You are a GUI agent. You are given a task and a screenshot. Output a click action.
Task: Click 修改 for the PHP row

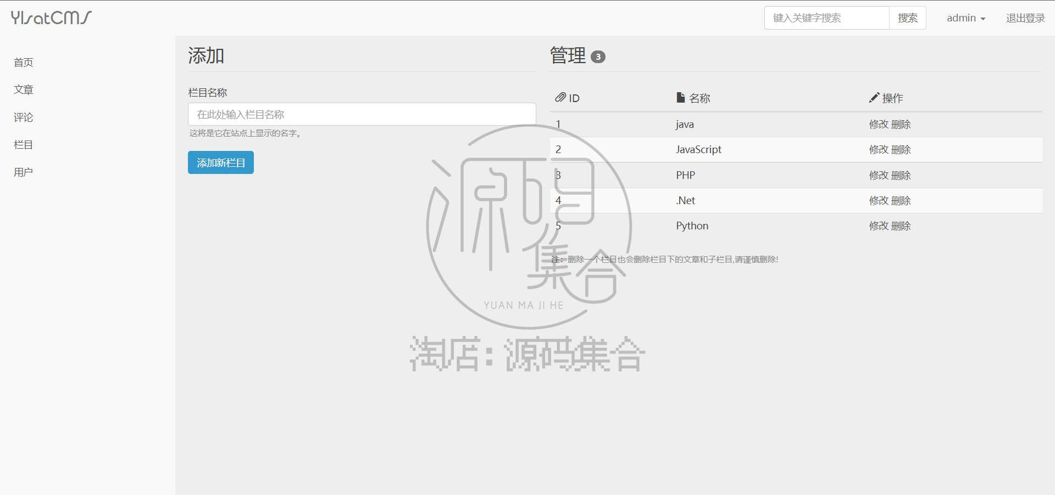(879, 176)
